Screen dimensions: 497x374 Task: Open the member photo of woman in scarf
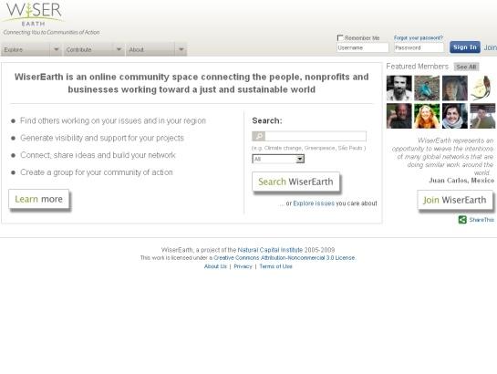coord(455,116)
